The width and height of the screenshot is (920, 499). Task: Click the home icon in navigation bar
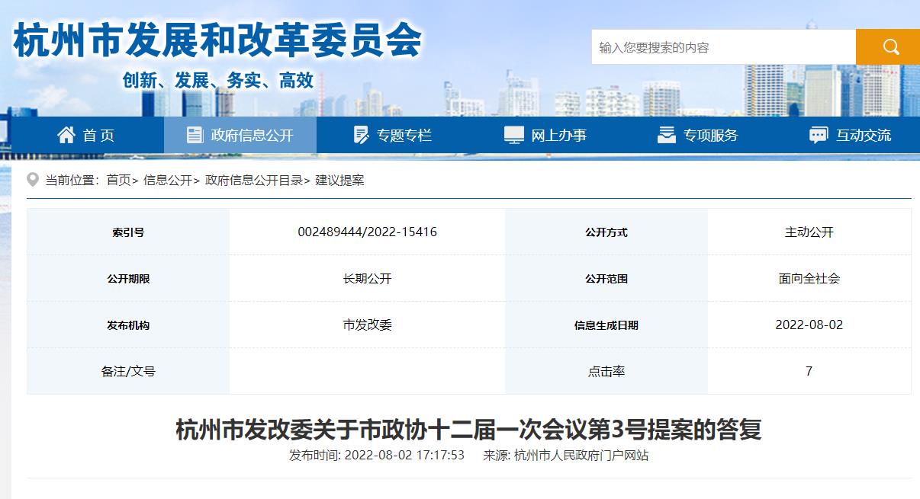(66, 135)
